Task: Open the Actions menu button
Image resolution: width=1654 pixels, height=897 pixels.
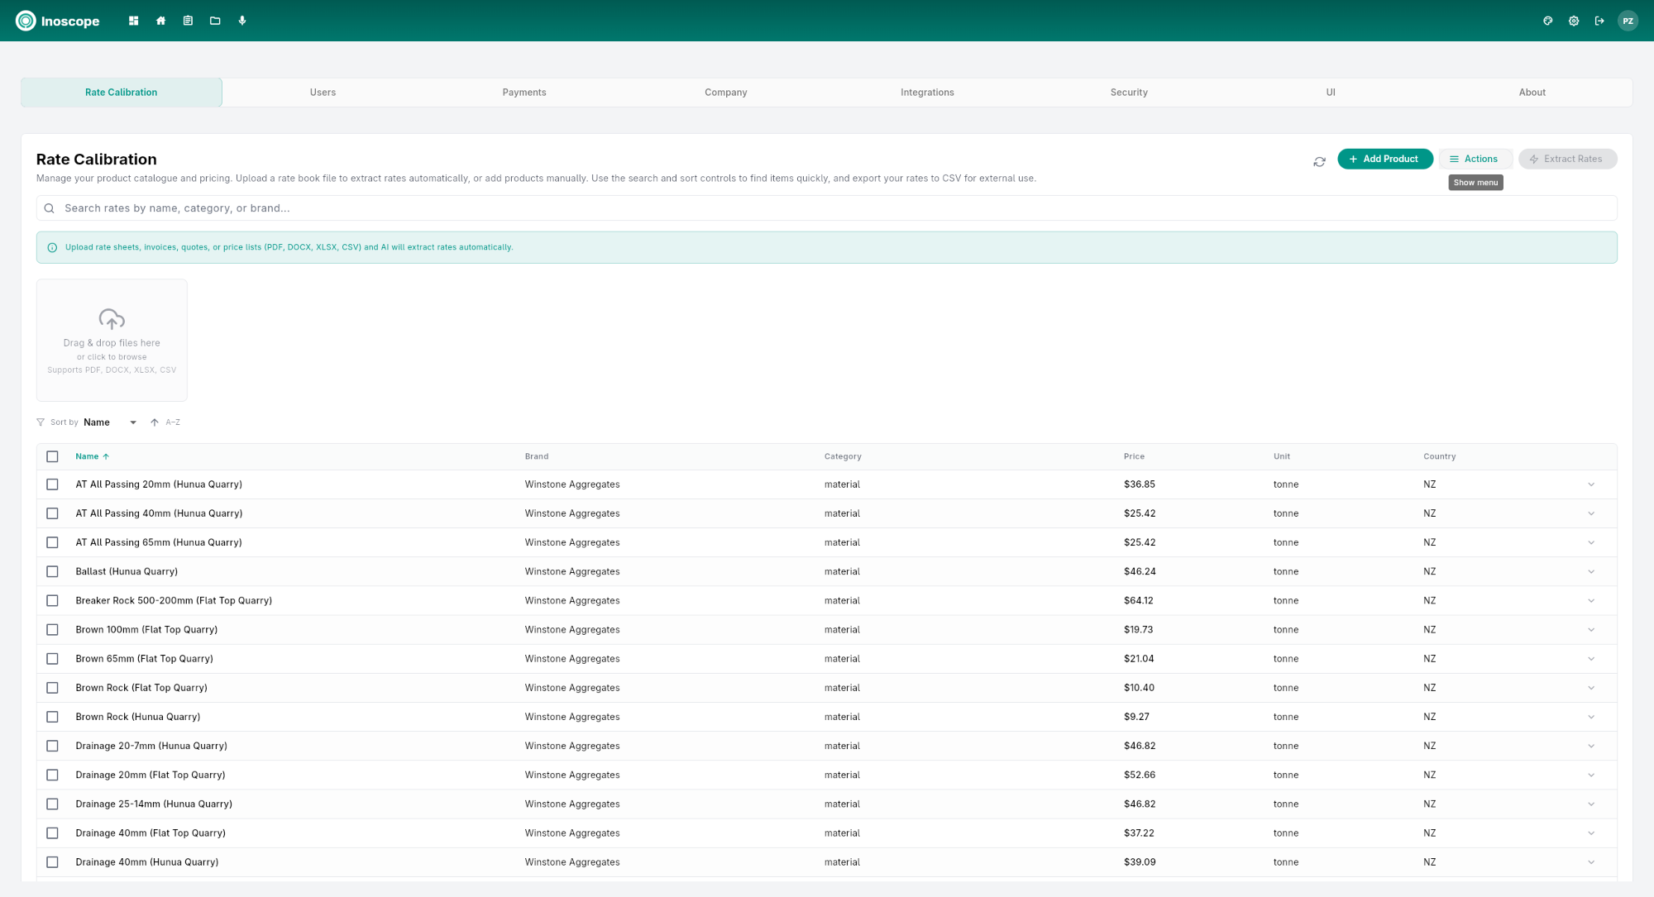Action: pos(1475,159)
